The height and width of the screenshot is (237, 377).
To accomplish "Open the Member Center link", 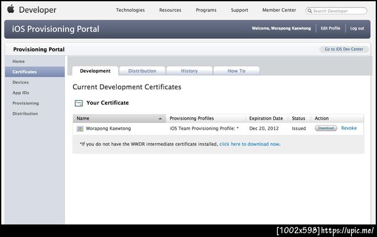I will point(279,10).
